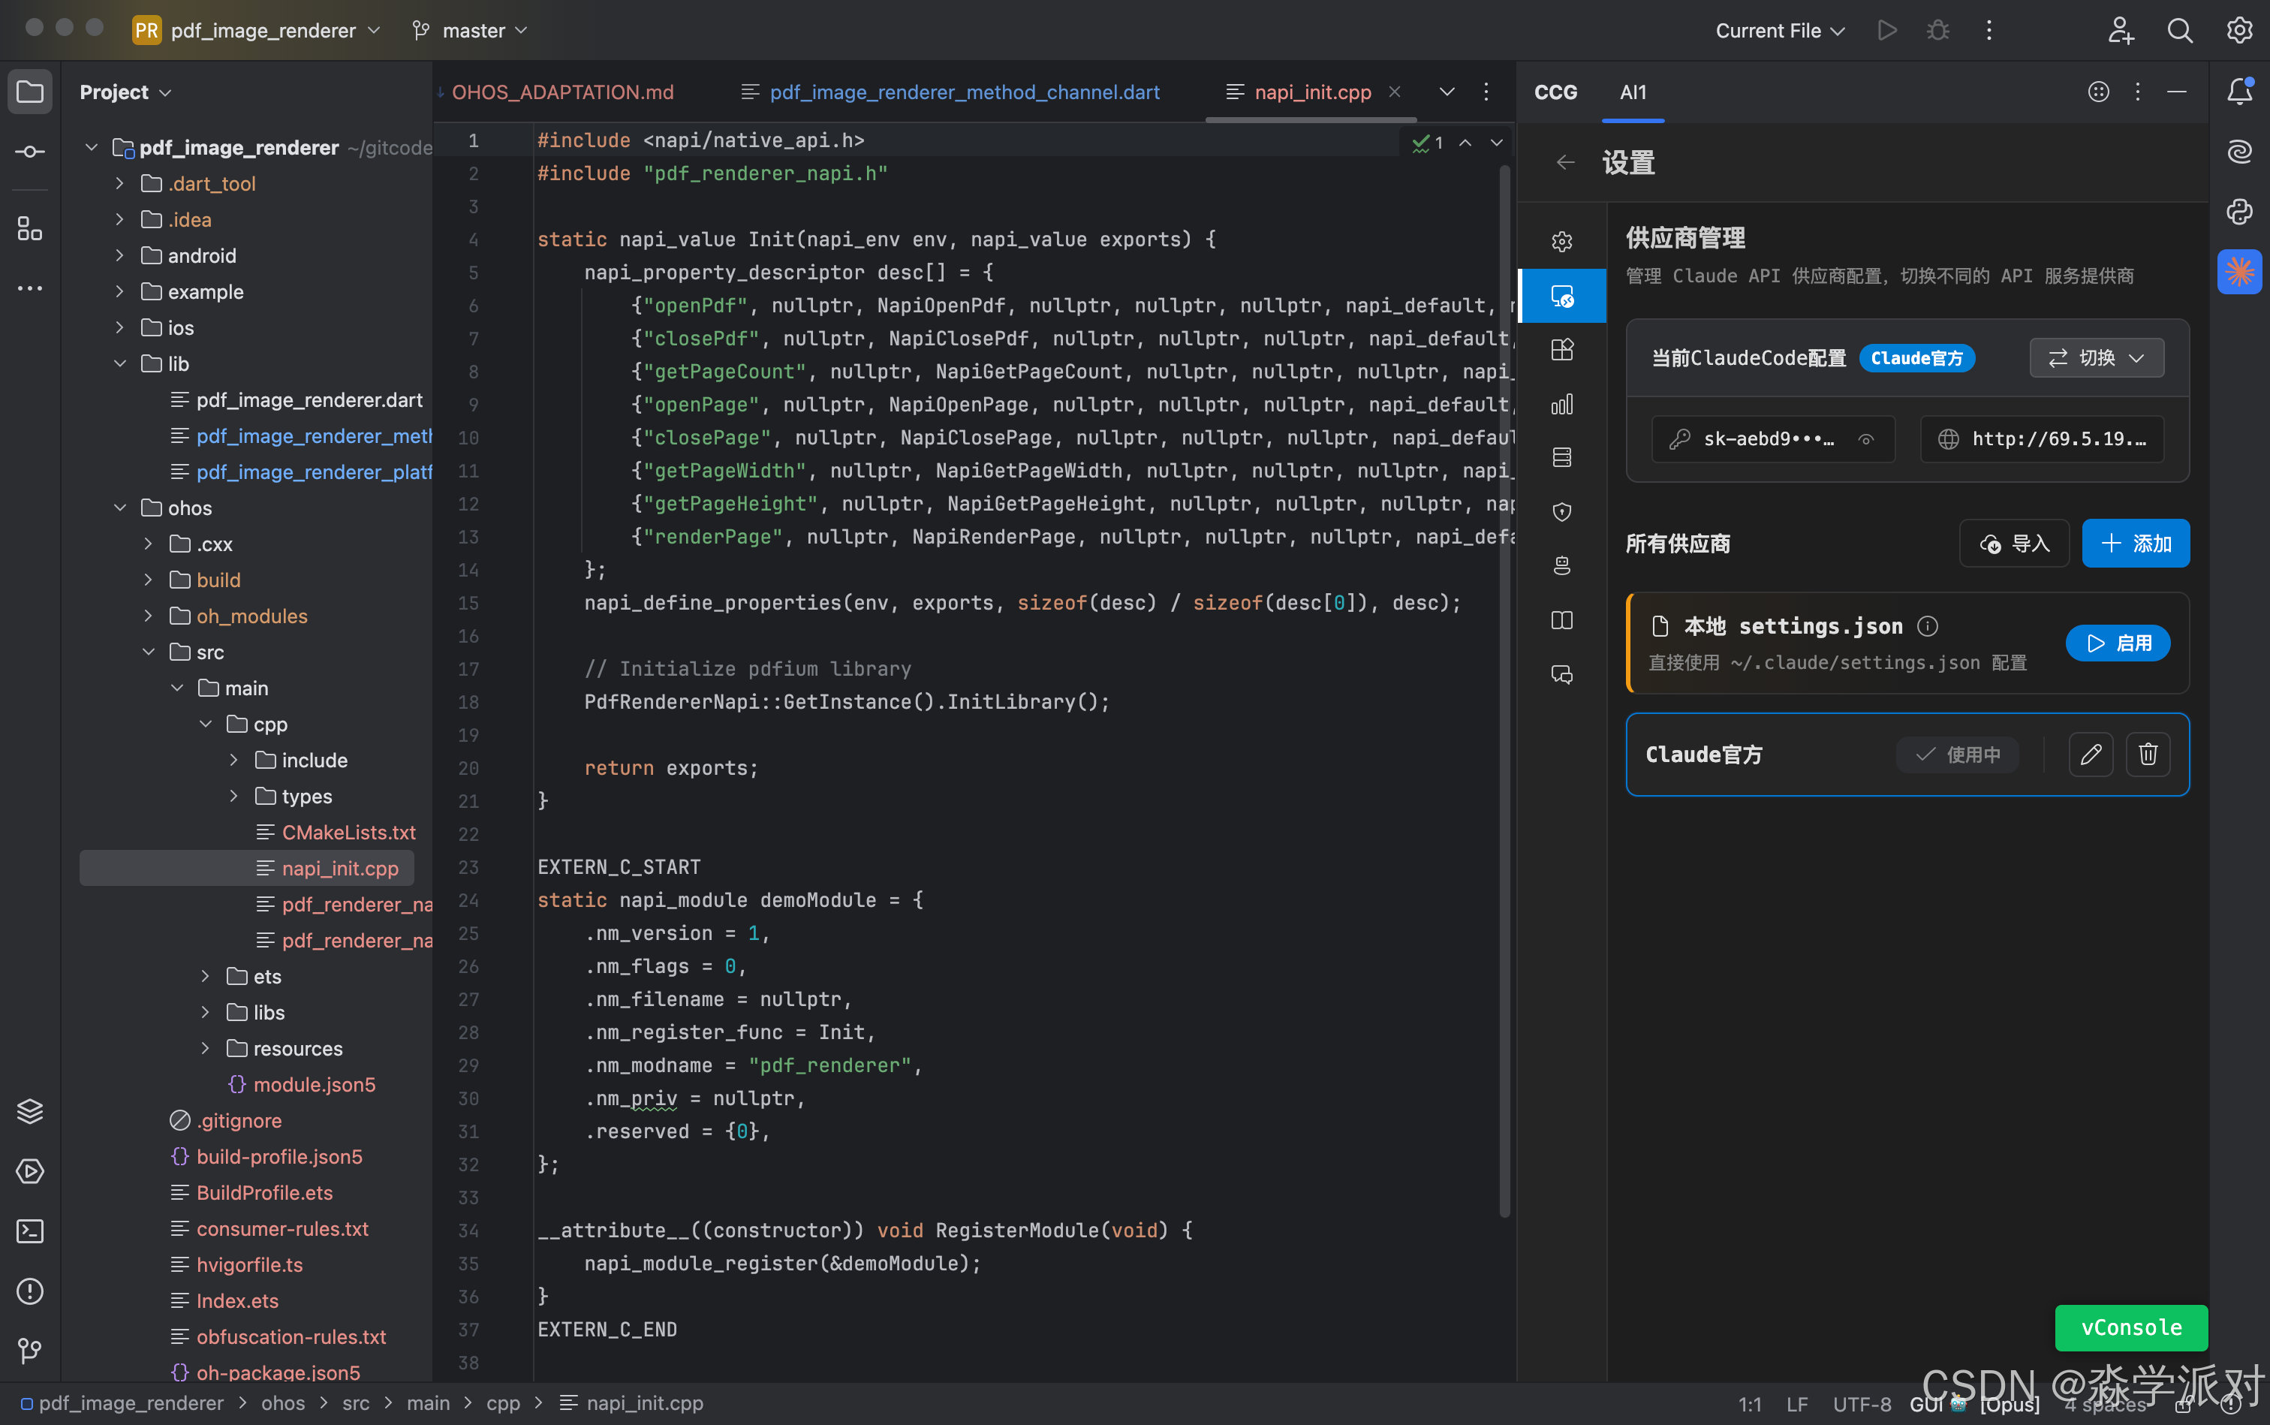Click the 导入 import button
2270x1425 pixels.
2014,544
